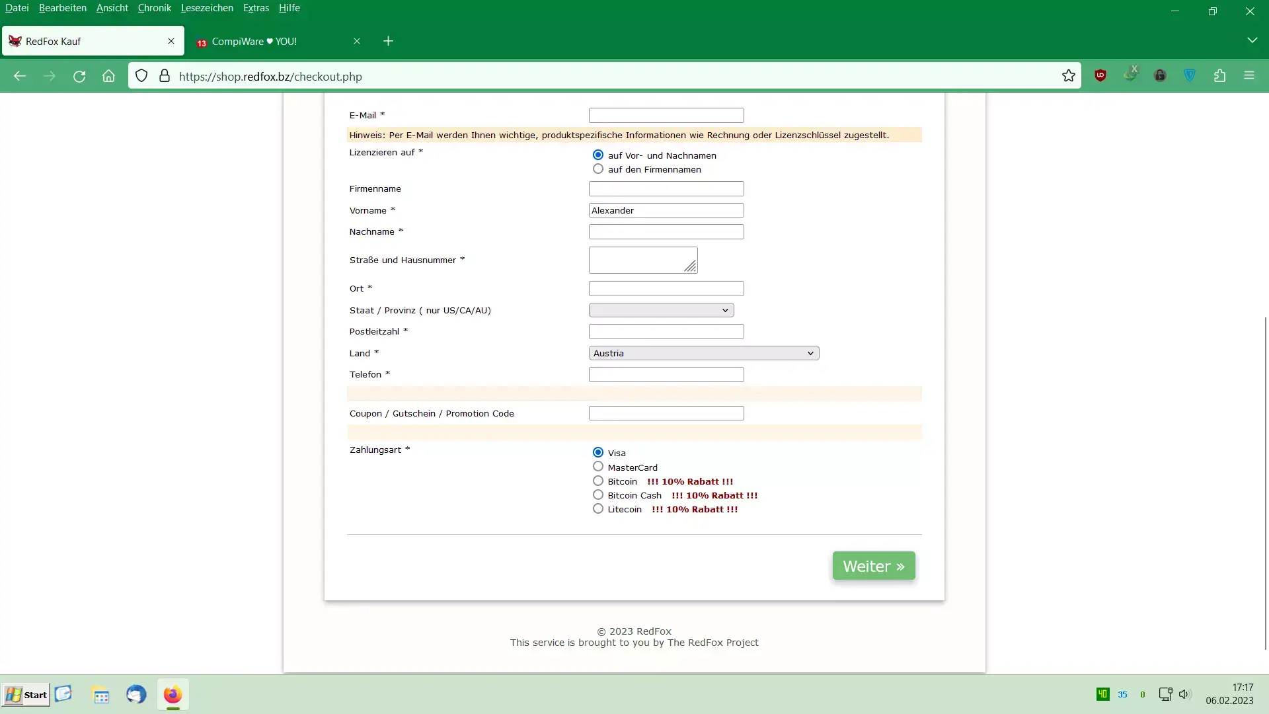Open the Datei menu
The height and width of the screenshot is (714, 1269).
point(17,8)
